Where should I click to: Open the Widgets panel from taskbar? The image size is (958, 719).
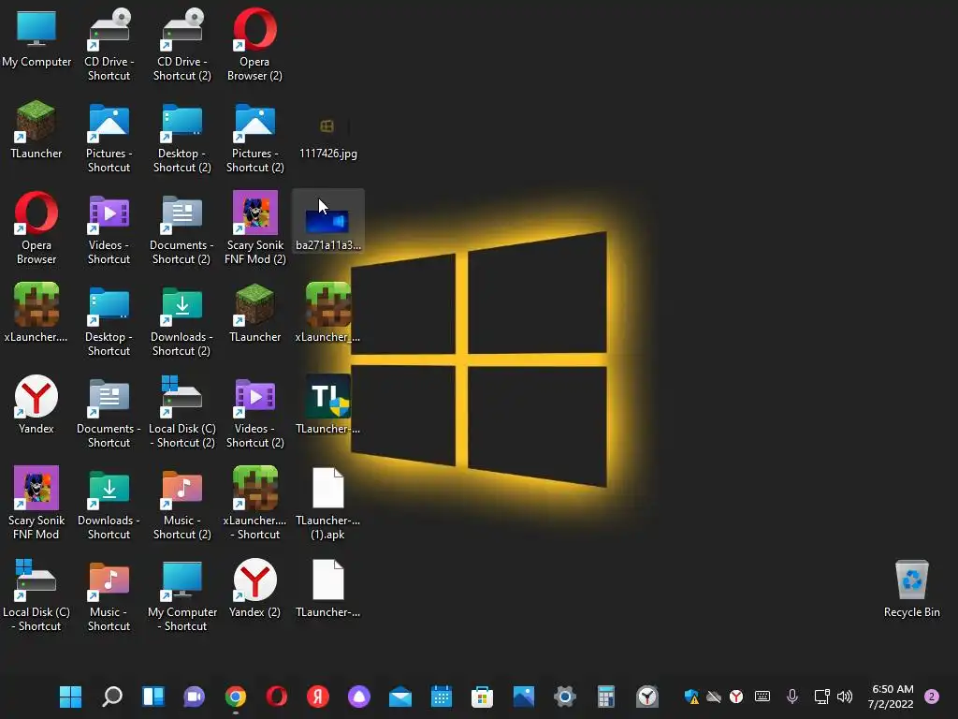(152, 697)
